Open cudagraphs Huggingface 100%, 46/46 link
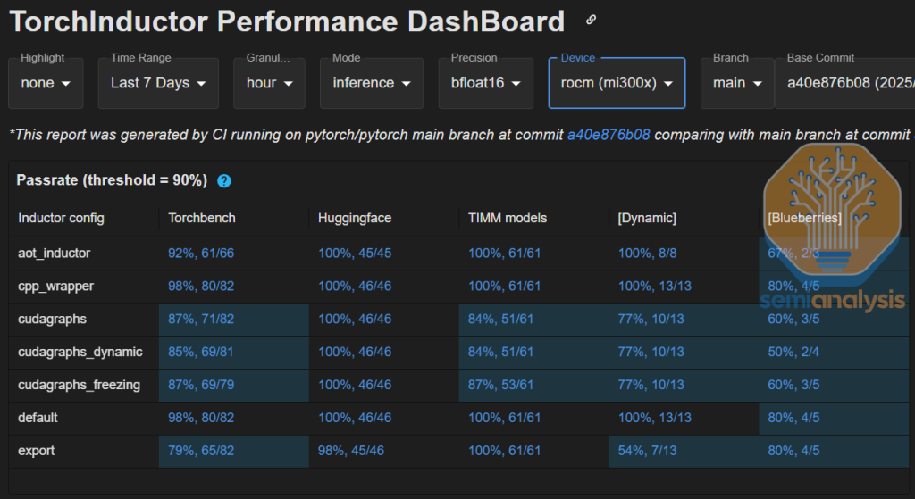Screen dimensions: 915x499 (355, 319)
